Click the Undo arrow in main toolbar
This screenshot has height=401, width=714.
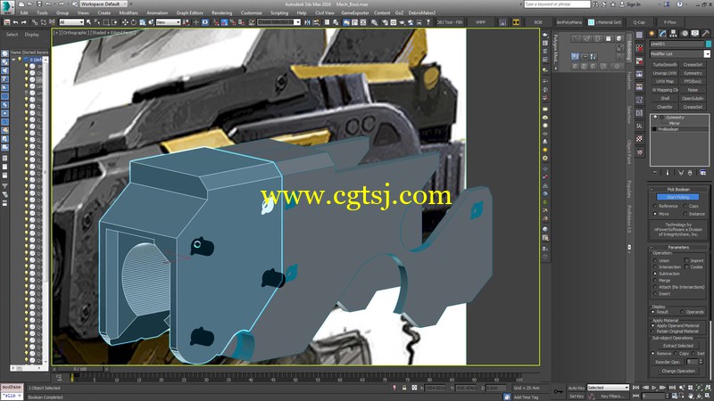pyautogui.click(x=15, y=21)
